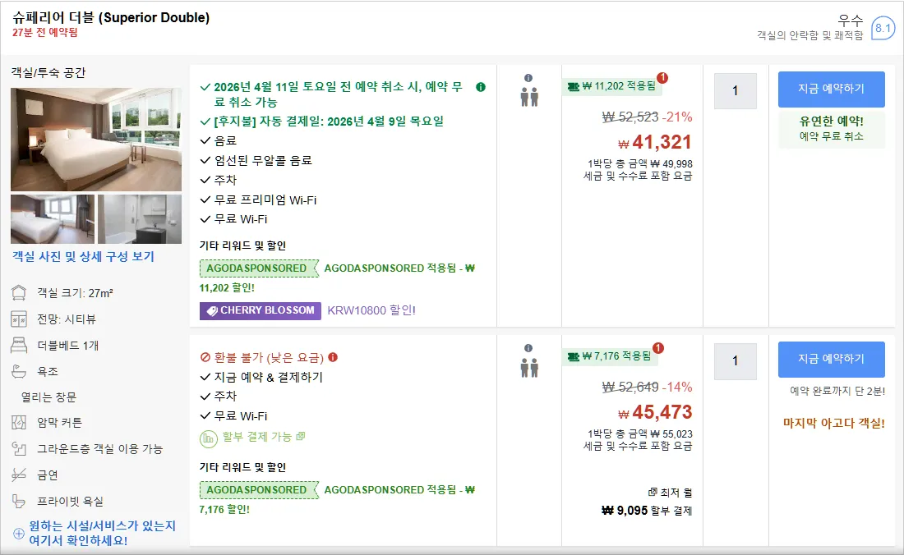
Task: Click the 1박당 총 금액 ₩55,023 text
Action: (x=640, y=434)
